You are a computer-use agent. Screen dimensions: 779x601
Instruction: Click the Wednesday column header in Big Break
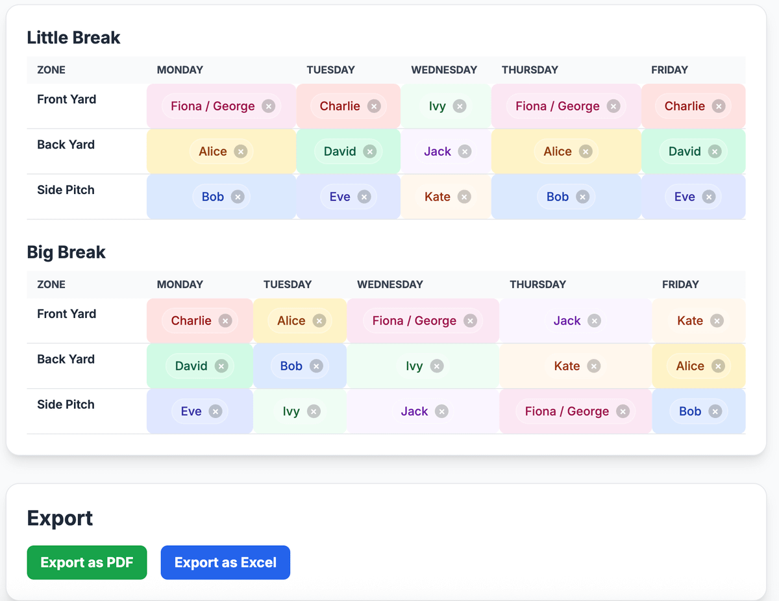[x=390, y=284]
